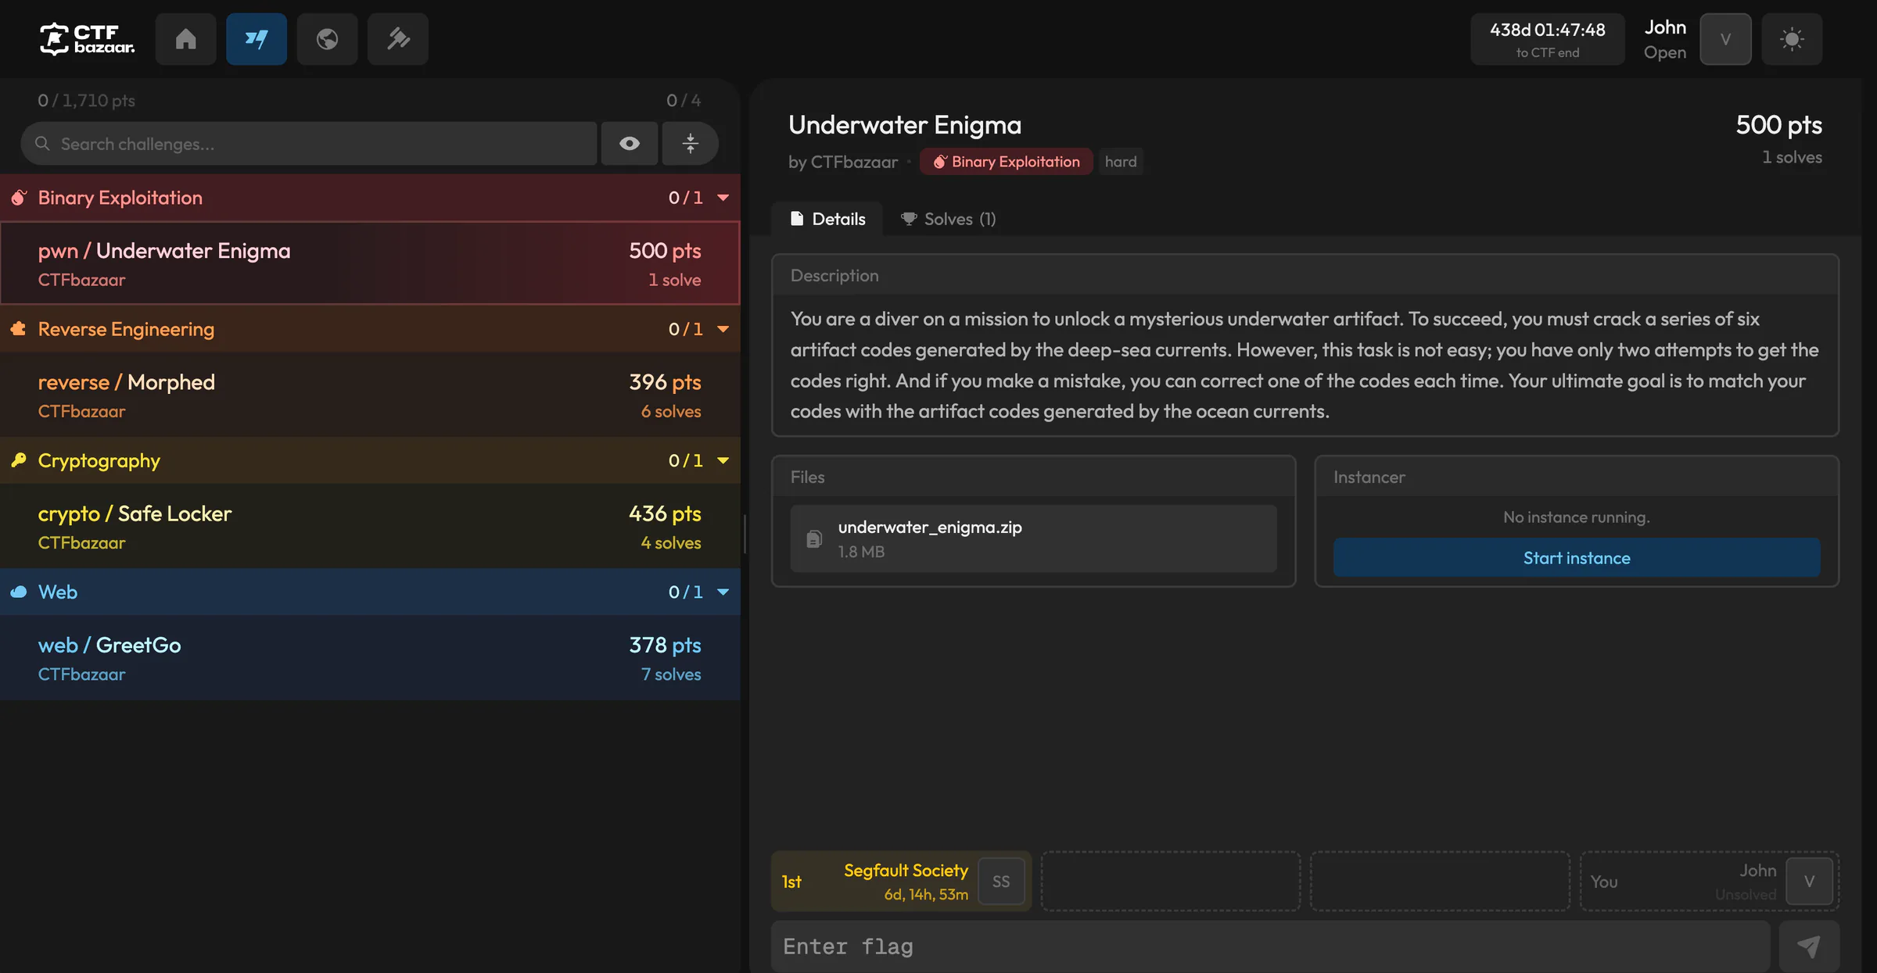The height and width of the screenshot is (973, 1877).
Task: Submit flag with paper plane icon
Action: (x=1809, y=946)
